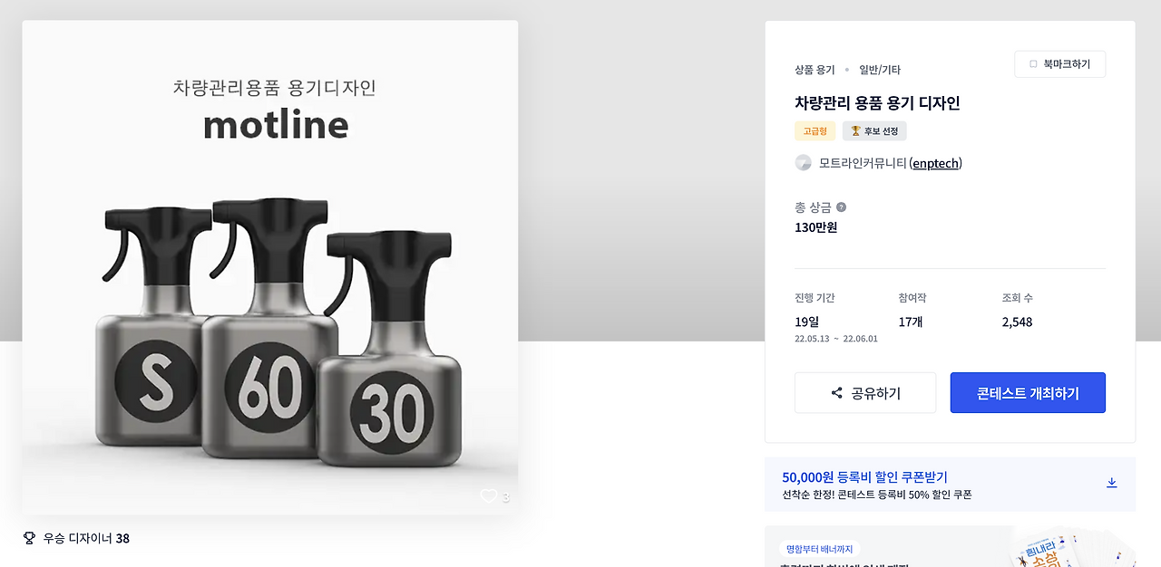Click the heart like icon on the image
Viewport: 1161px width, 567px height.
tap(490, 496)
